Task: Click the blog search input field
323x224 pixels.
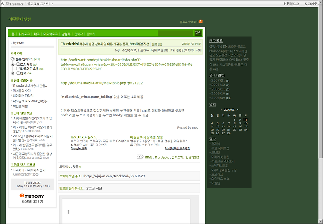Action: pos(176,33)
